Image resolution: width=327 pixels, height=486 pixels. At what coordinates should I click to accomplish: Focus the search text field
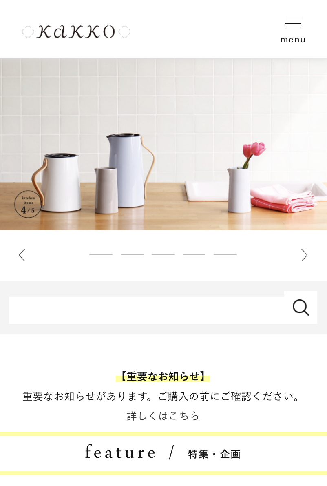click(147, 310)
